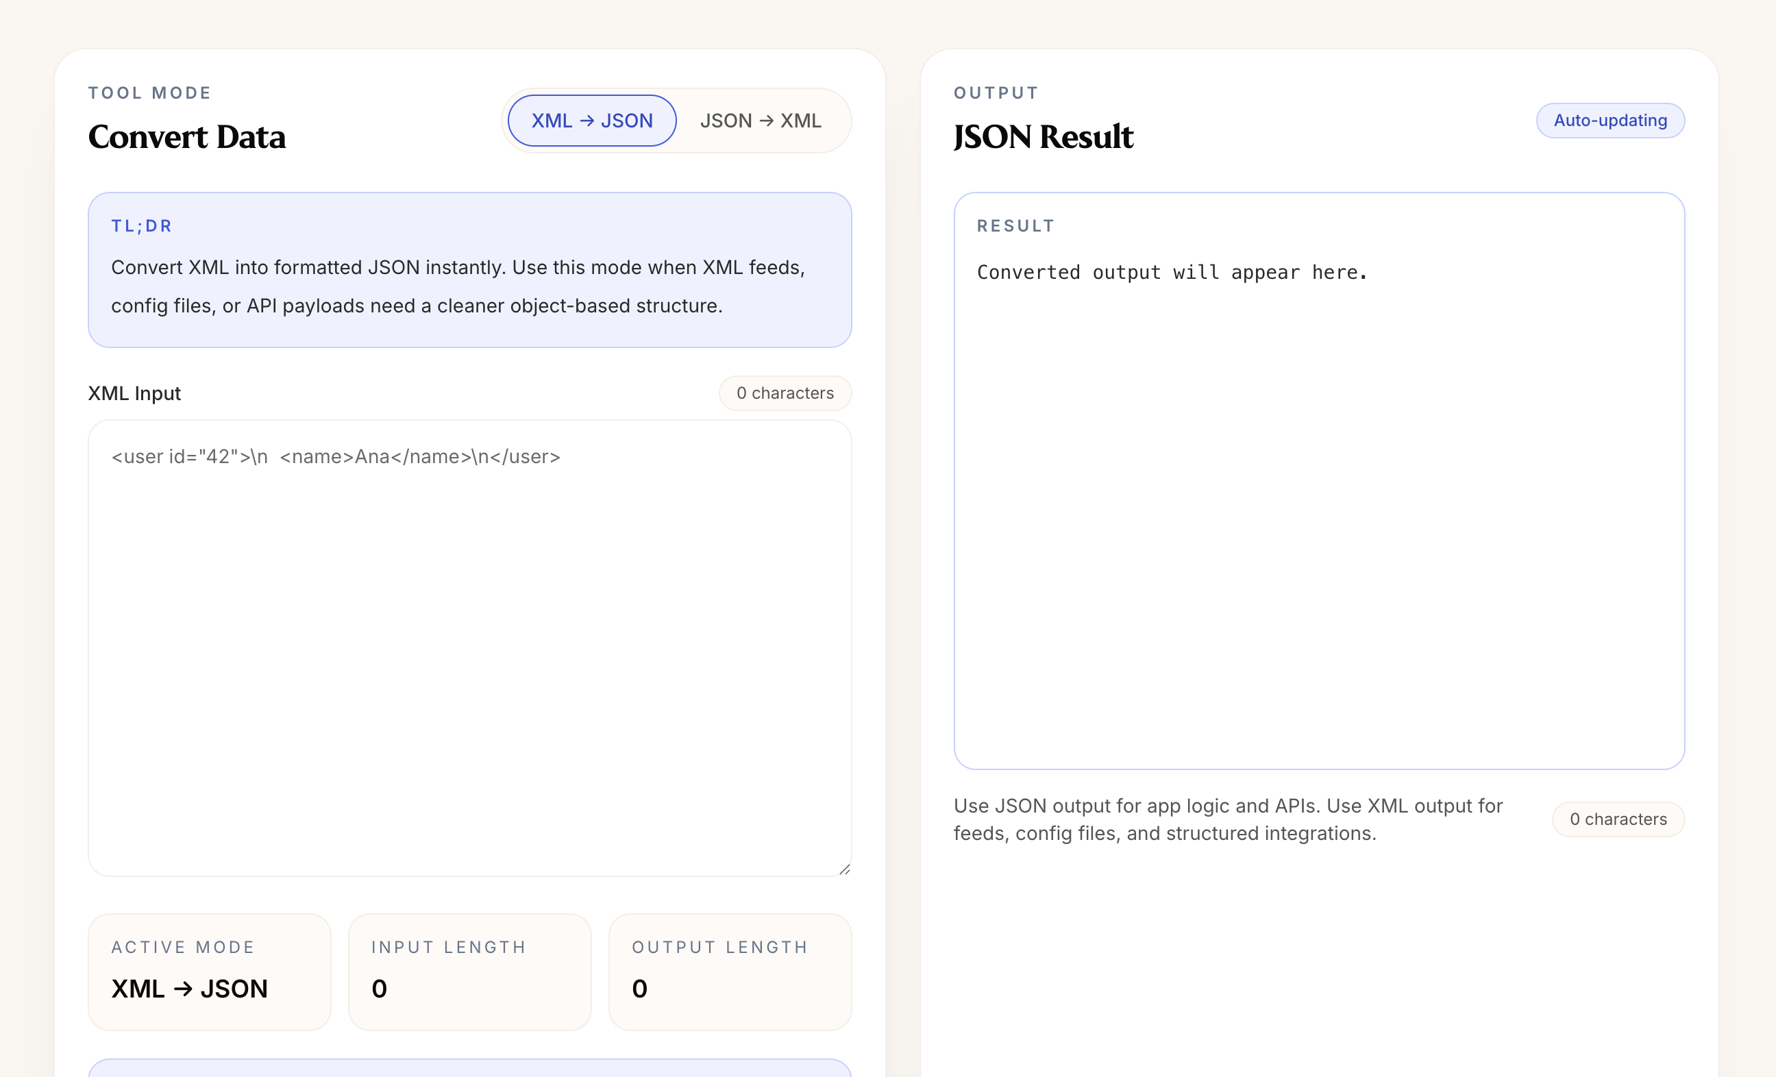
Task: Click the Convert Data heading
Action: tap(188, 137)
